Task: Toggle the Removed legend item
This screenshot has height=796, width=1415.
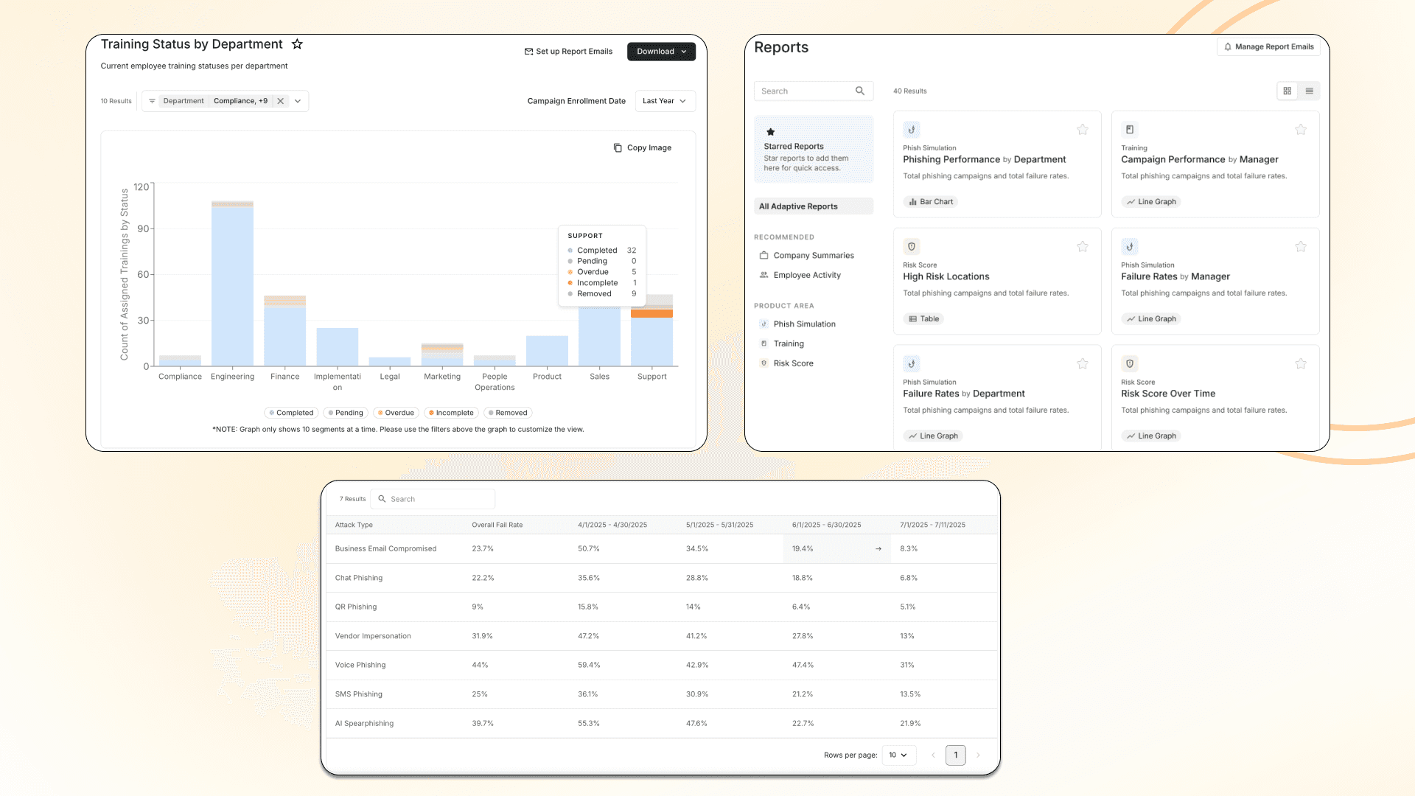Action: click(x=508, y=413)
